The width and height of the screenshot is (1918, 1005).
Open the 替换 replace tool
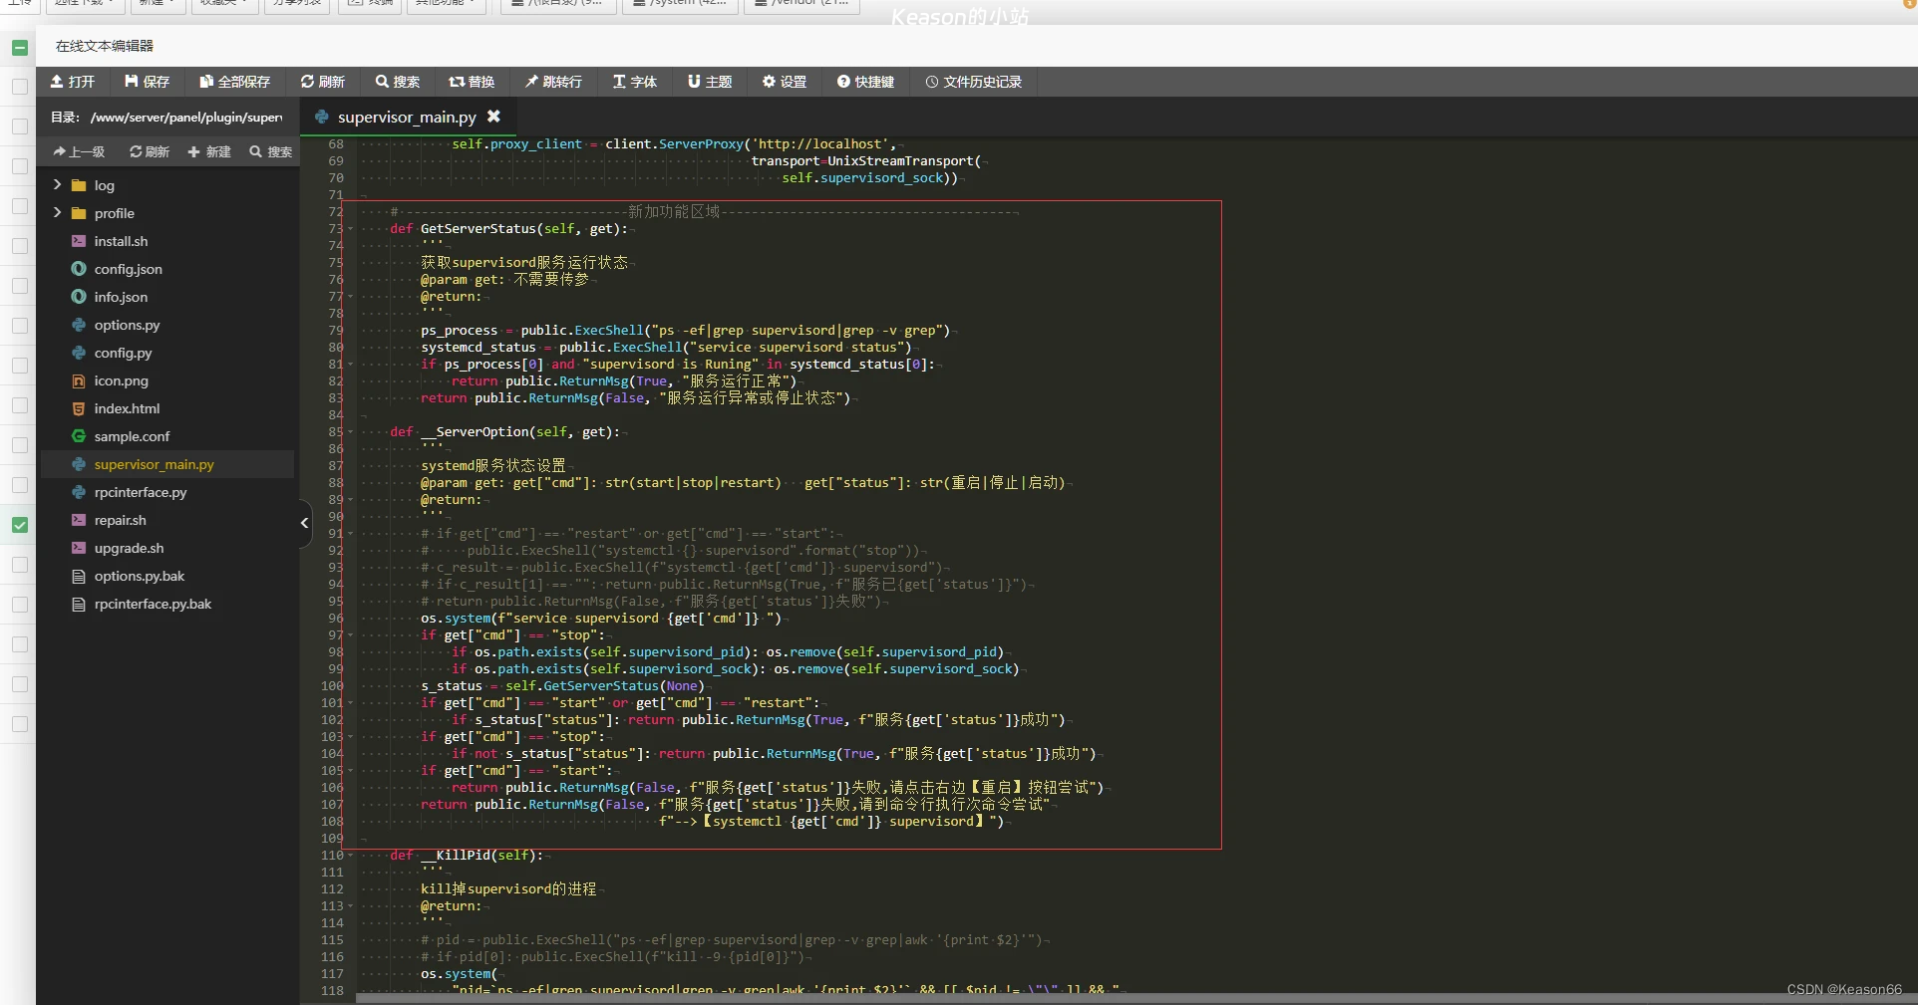pos(472,82)
